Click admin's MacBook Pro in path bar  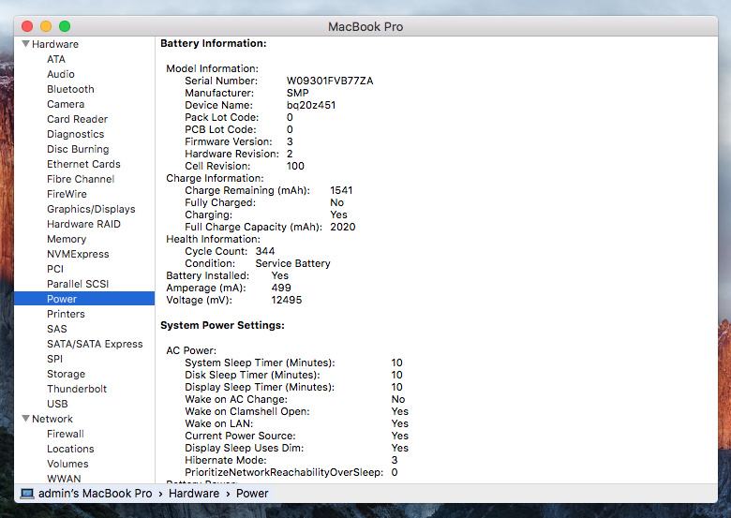click(x=95, y=494)
